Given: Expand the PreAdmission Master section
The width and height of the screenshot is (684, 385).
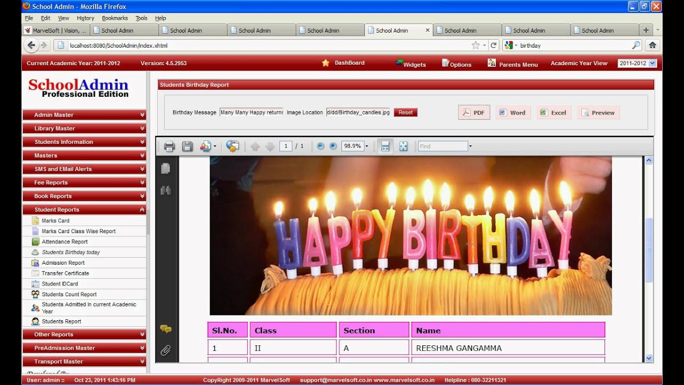Looking at the screenshot, I should (x=84, y=348).
